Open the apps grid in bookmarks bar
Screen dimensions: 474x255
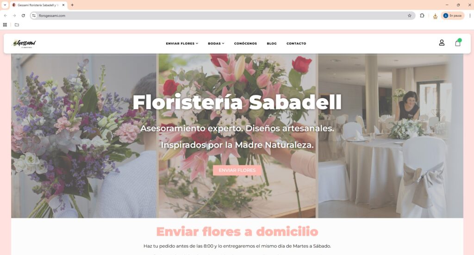tap(5, 25)
